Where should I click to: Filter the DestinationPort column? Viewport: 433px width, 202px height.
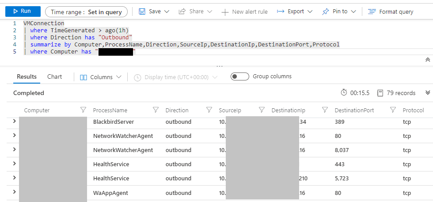point(393,110)
